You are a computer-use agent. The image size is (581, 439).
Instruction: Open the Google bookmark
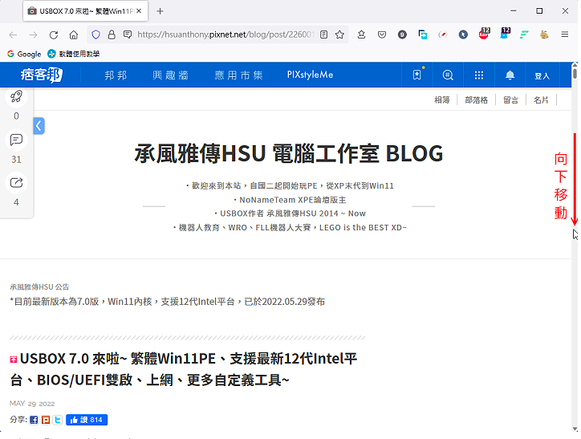(24, 54)
